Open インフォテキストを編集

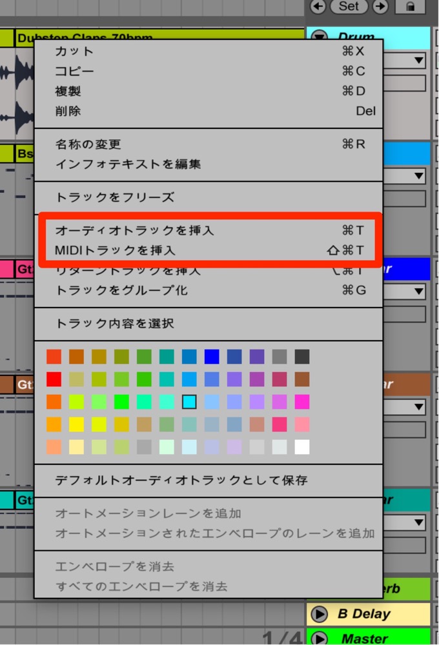pos(209,164)
